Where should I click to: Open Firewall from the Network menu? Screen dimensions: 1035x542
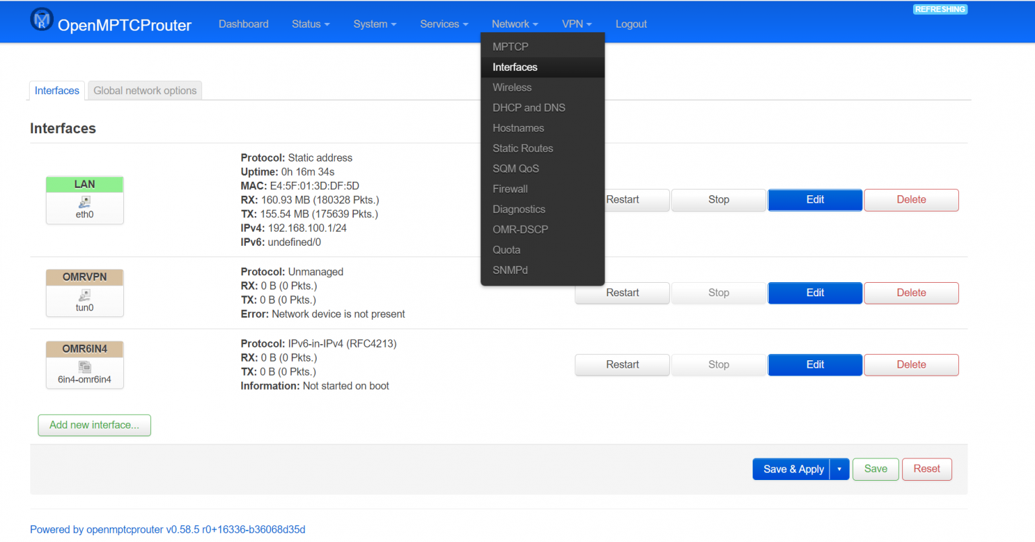[x=509, y=189]
